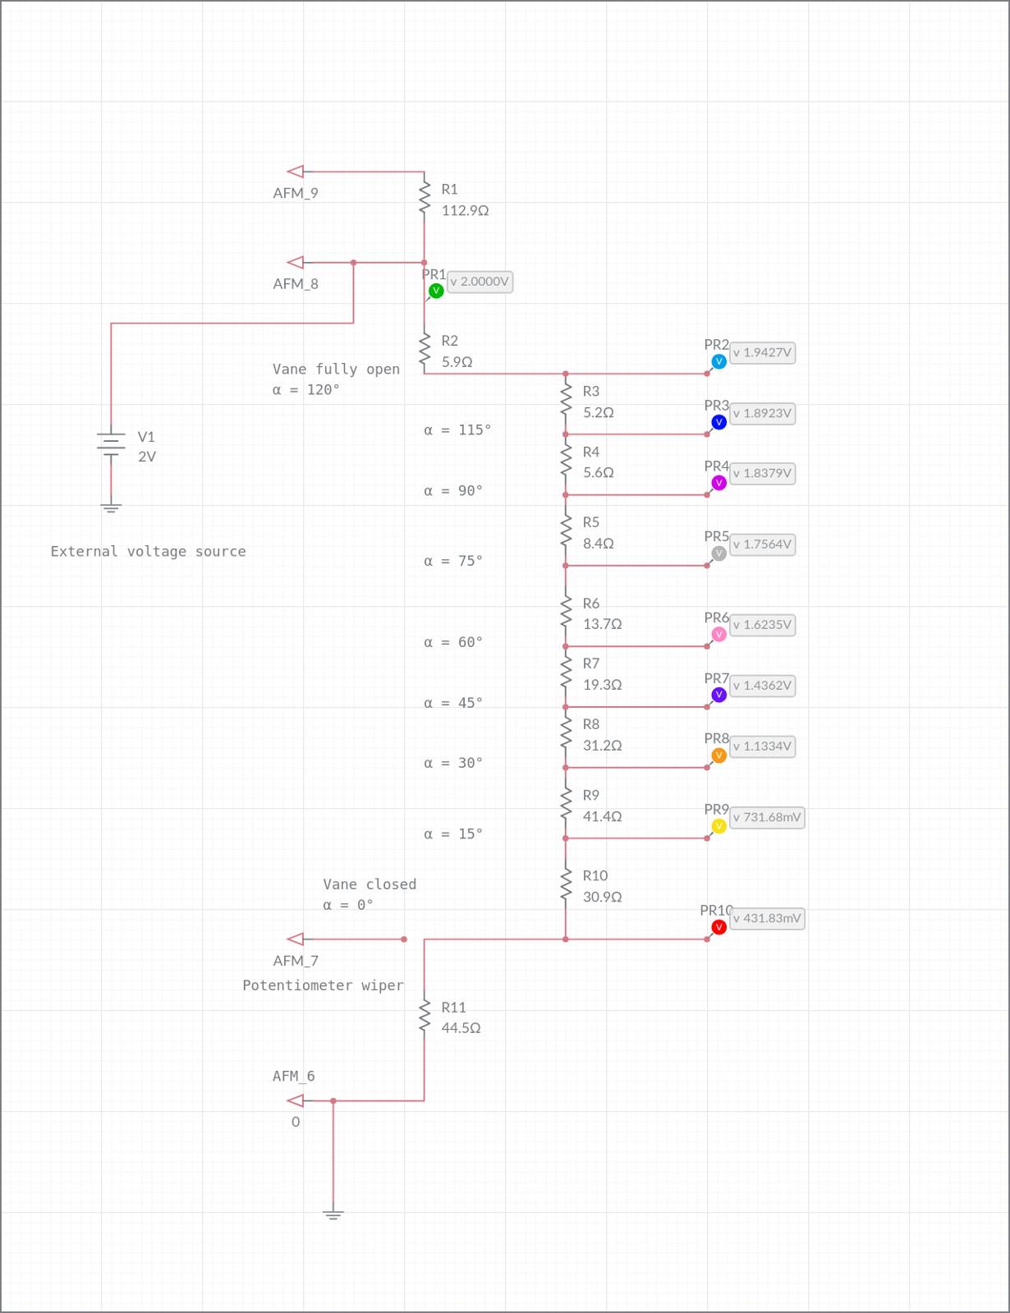
Task: Select the orange PR8 probe marker
Action: tap(718, 755)
